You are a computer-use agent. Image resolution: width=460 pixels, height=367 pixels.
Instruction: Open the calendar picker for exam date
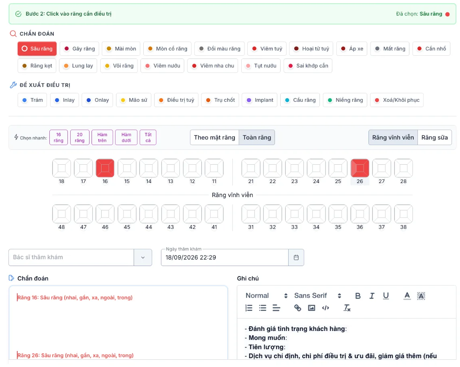296,258
